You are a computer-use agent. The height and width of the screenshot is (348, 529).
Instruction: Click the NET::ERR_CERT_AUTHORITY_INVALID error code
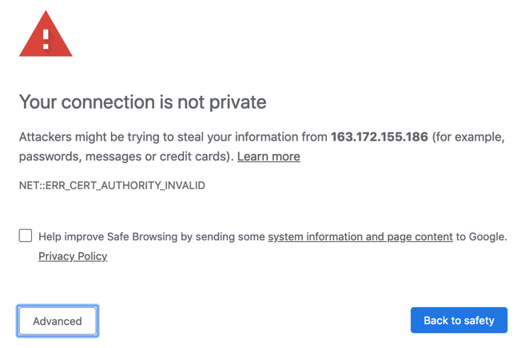pyautogui.click(x=112, y=185)
